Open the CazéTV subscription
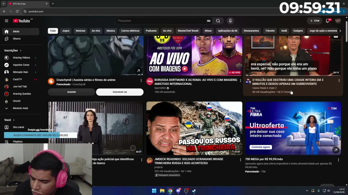 click(21, 79)
